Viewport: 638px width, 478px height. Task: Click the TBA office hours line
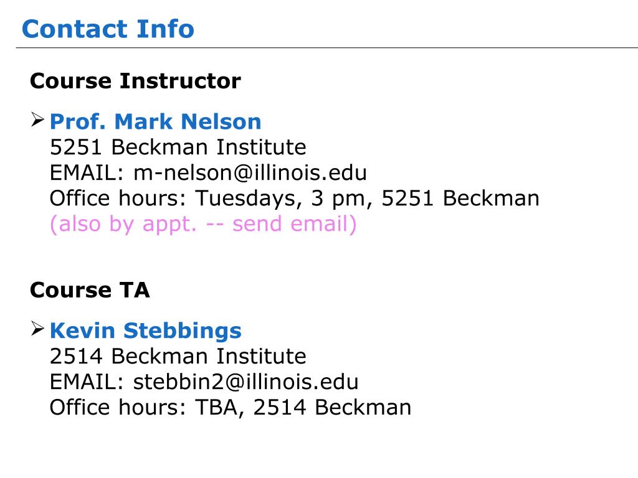pos(231,407)
